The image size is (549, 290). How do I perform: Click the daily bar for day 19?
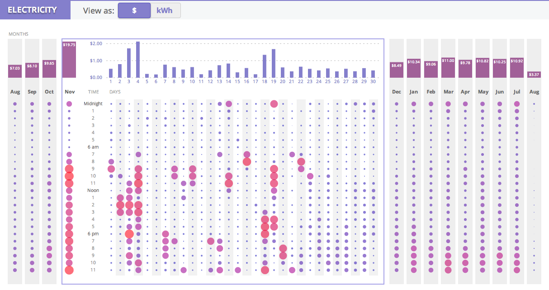pyautogui.click(x=274, y=63)
